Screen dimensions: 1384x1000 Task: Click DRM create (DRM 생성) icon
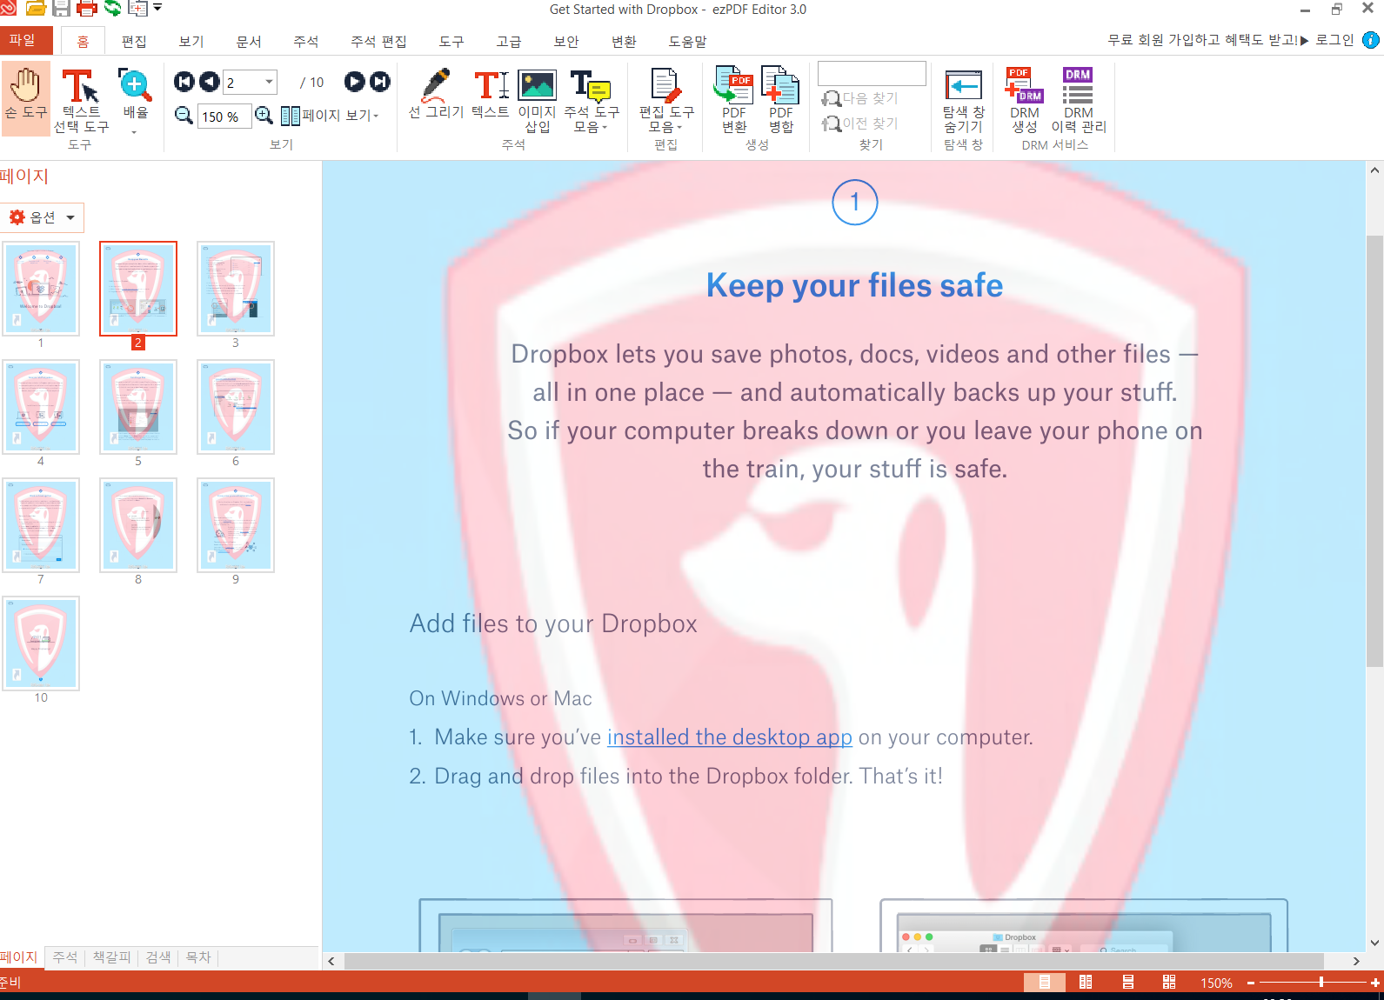click(1024, 99)
